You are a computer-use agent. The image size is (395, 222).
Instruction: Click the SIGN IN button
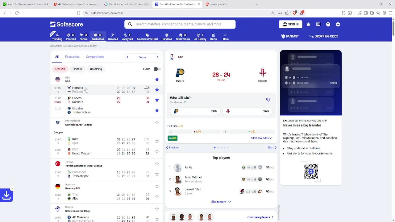[291, 24]
